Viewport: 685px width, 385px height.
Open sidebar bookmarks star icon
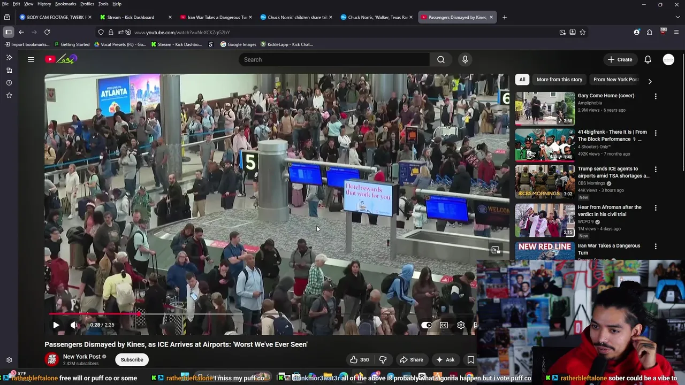9,95
